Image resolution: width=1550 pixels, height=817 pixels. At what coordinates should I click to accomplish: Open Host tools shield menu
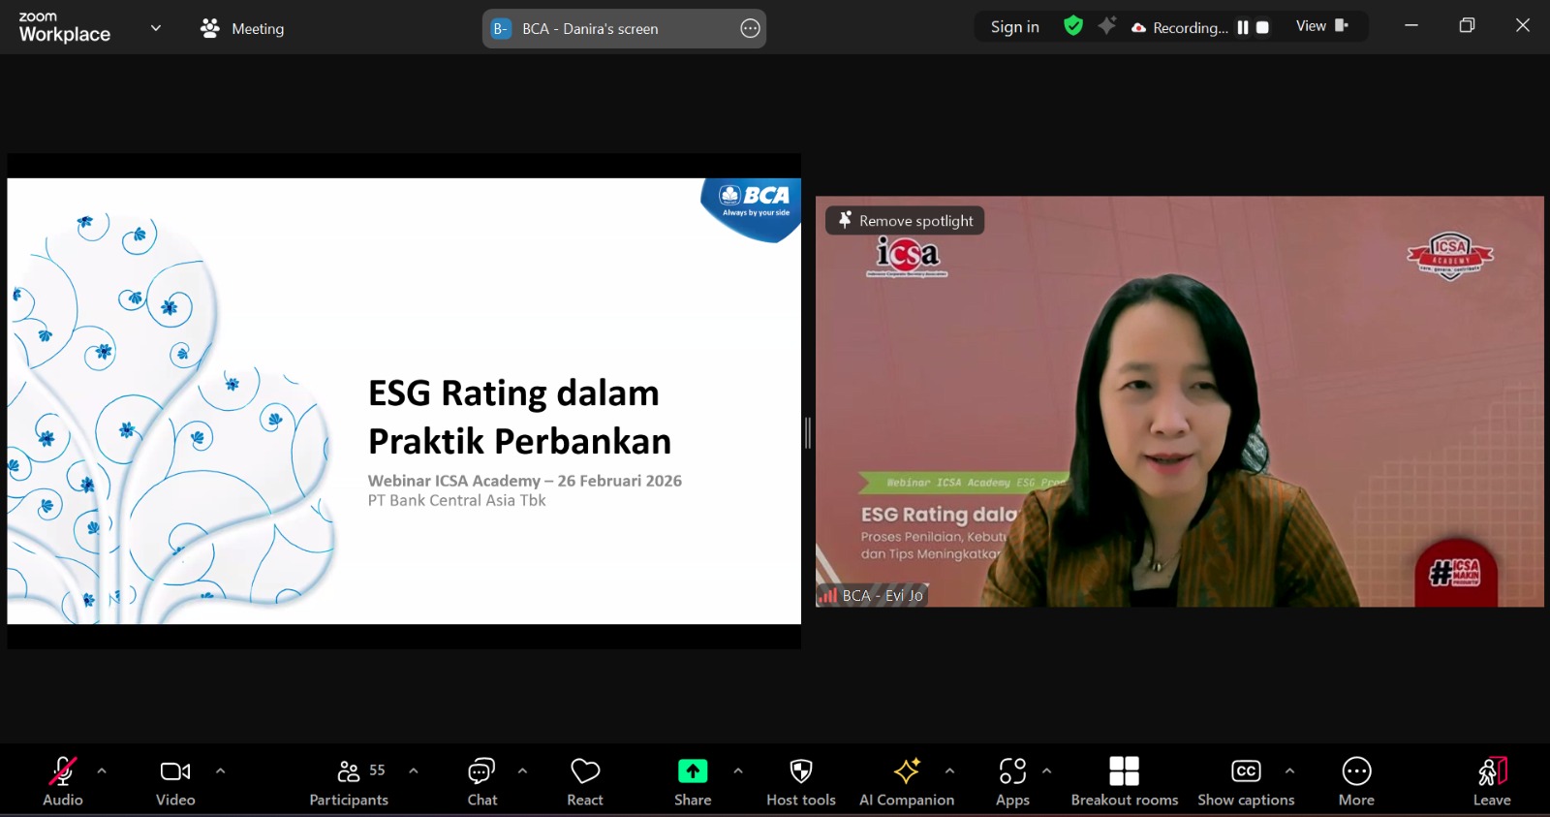click(801, 781)
